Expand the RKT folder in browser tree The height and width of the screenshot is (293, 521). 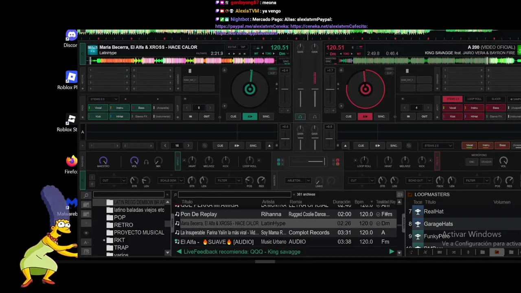tap(104, 240)
